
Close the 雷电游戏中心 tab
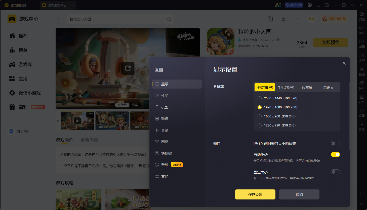[x=73, y=5]
